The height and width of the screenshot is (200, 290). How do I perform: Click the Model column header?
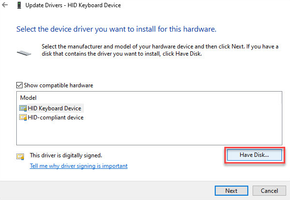coord(28,98)
